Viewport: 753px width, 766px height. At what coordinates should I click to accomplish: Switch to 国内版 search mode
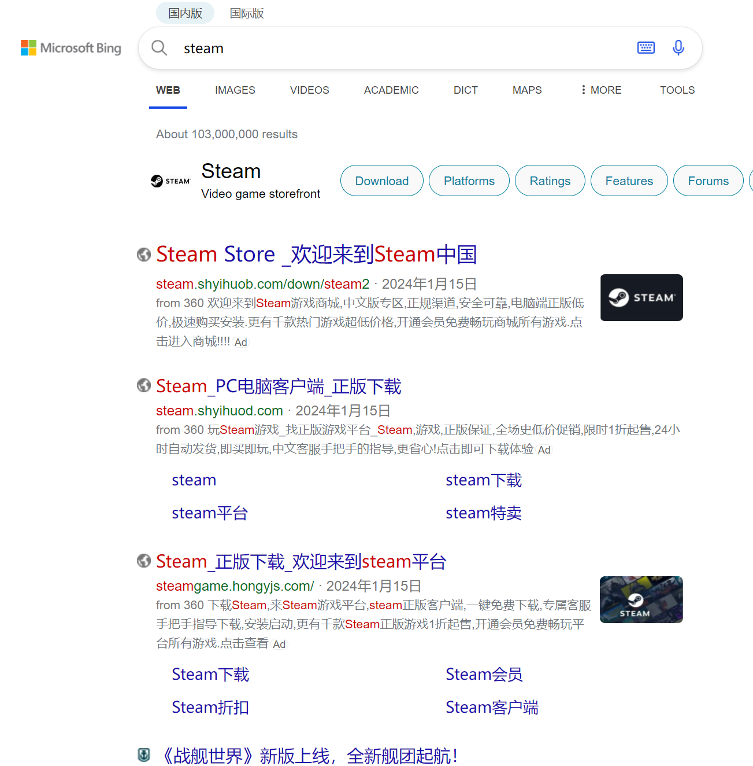coord(186,13)
